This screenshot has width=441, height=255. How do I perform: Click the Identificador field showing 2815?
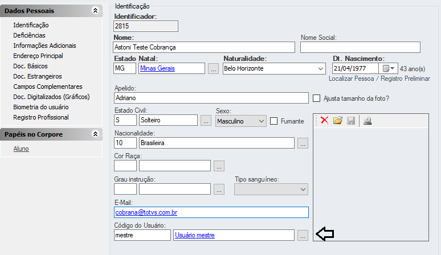click(146, 26)
